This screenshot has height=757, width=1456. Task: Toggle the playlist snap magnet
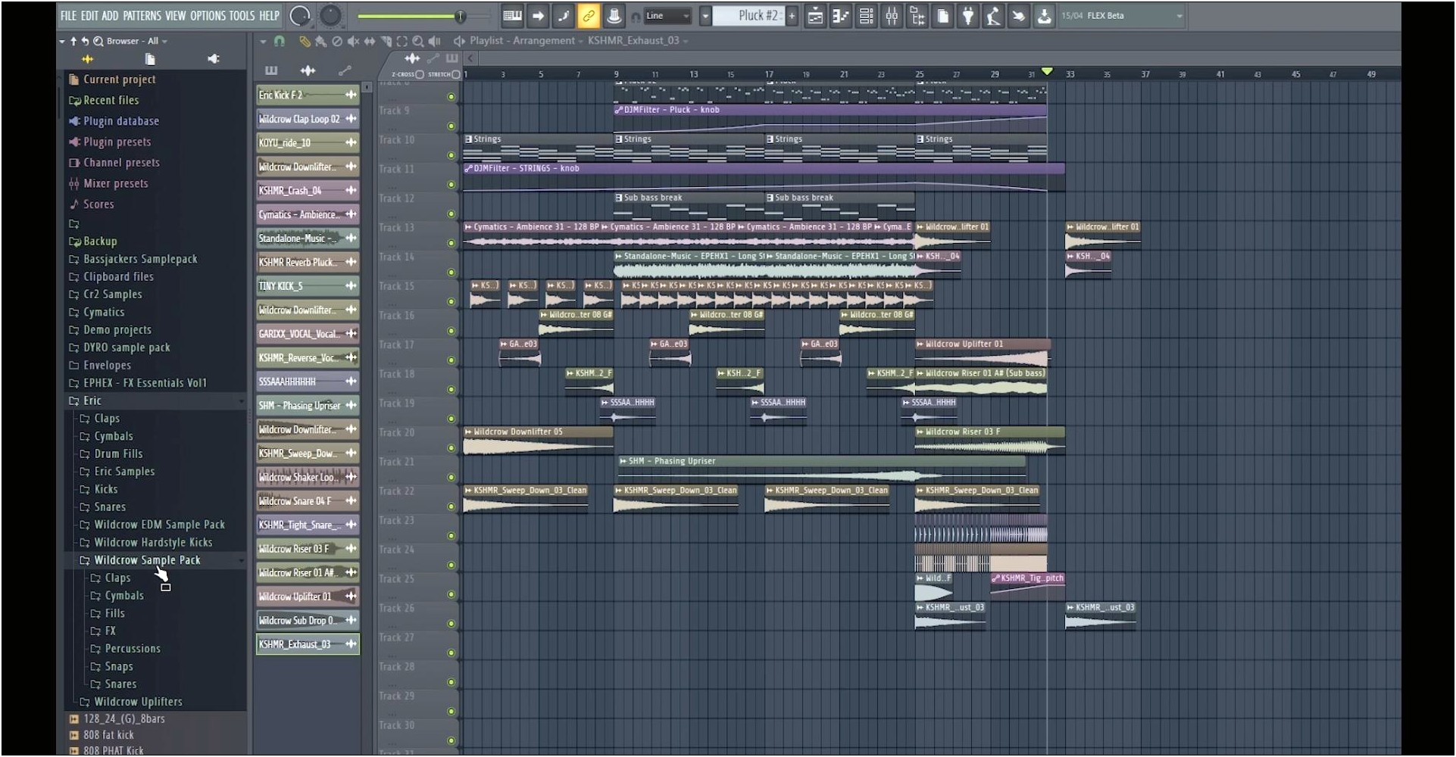280,42
